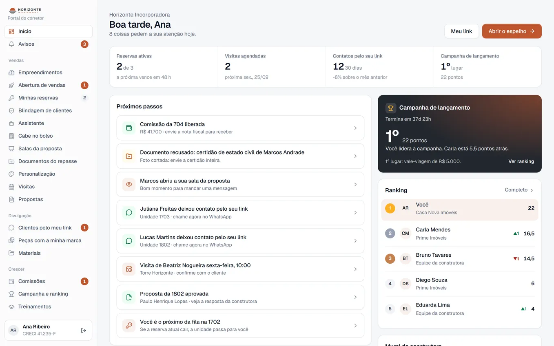Click chevron on Documento recusado row

pyautogui.click(x=355, y=156)
